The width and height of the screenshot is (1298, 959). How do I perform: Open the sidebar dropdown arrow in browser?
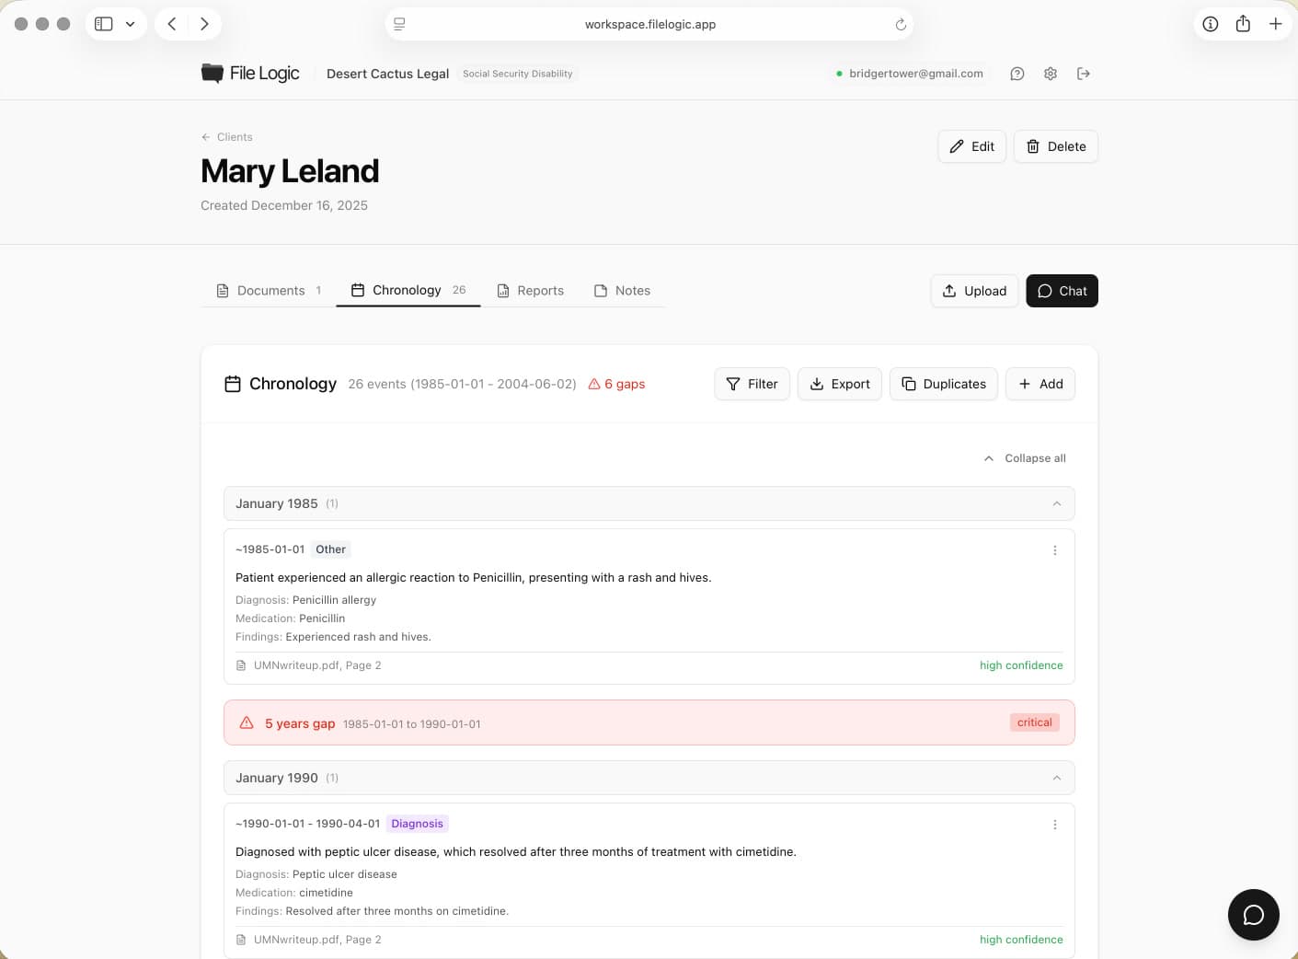tap(131, 24)
